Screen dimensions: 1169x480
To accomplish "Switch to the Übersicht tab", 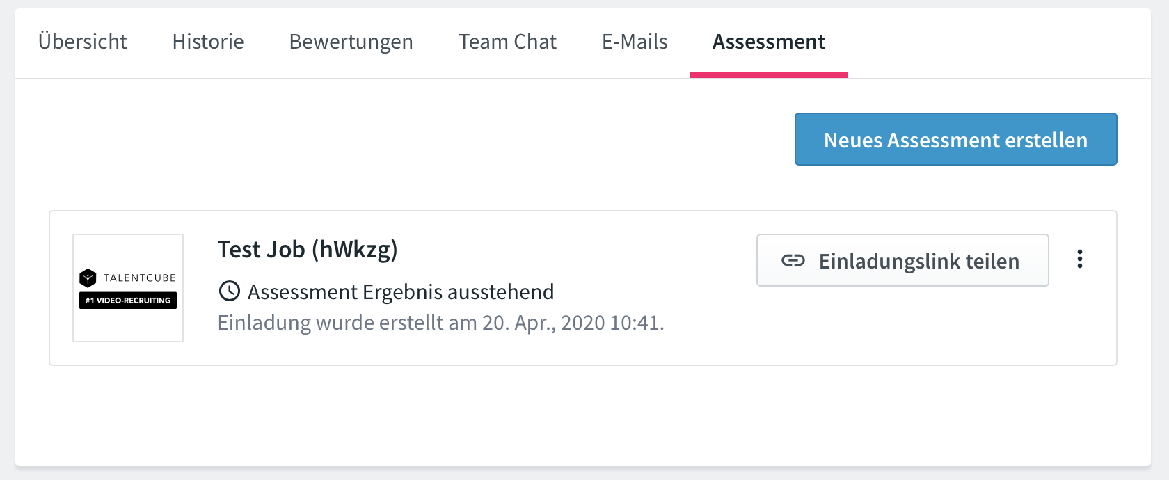I will pyautogui.click(x=83, y=42).
